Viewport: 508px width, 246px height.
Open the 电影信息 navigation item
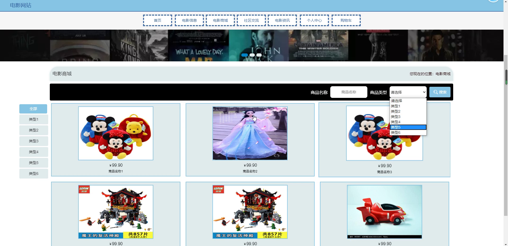click(189, 20)
